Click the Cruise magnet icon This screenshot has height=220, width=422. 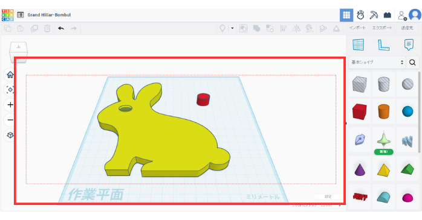pyautogui.click(x=310, y=28)
